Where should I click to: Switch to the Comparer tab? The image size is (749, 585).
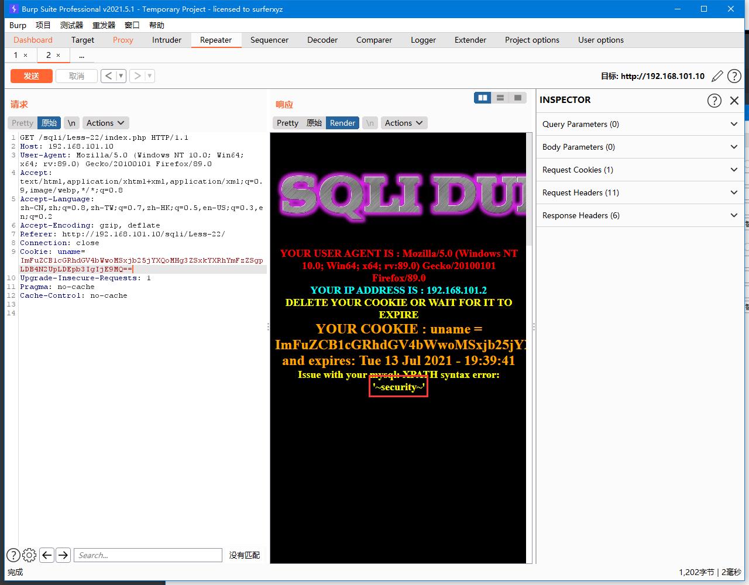(x=374, y=40)
